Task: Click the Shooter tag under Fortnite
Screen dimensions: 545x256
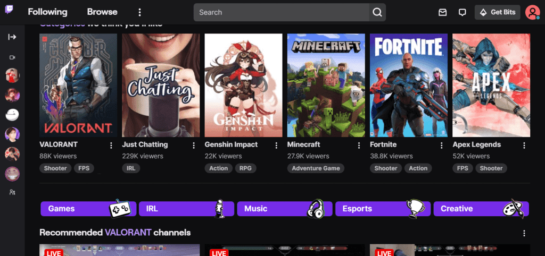Action: pos(386,168)
